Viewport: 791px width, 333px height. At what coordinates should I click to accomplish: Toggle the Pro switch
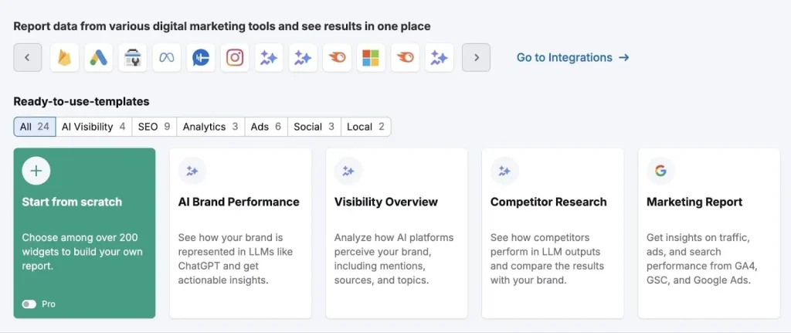[x=29, y=304]
